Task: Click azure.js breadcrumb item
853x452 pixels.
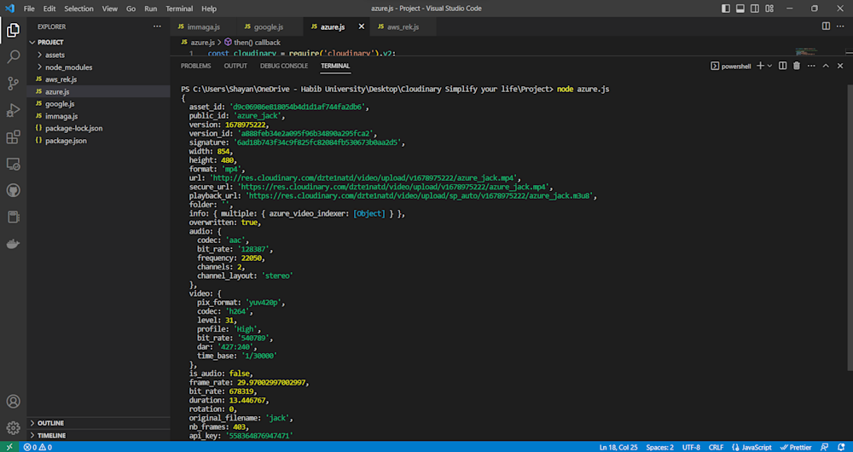Action: pos(198,43)
